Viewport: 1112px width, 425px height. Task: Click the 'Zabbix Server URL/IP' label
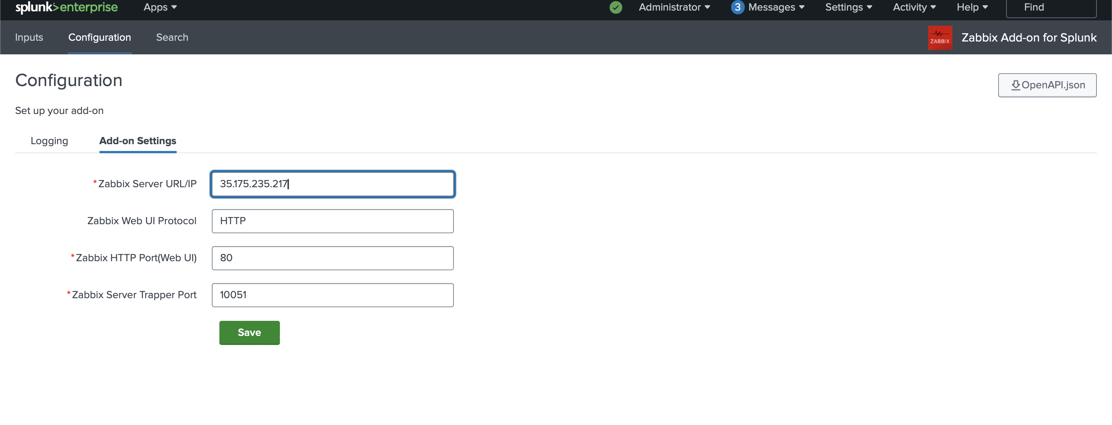[x=147, y=184]
